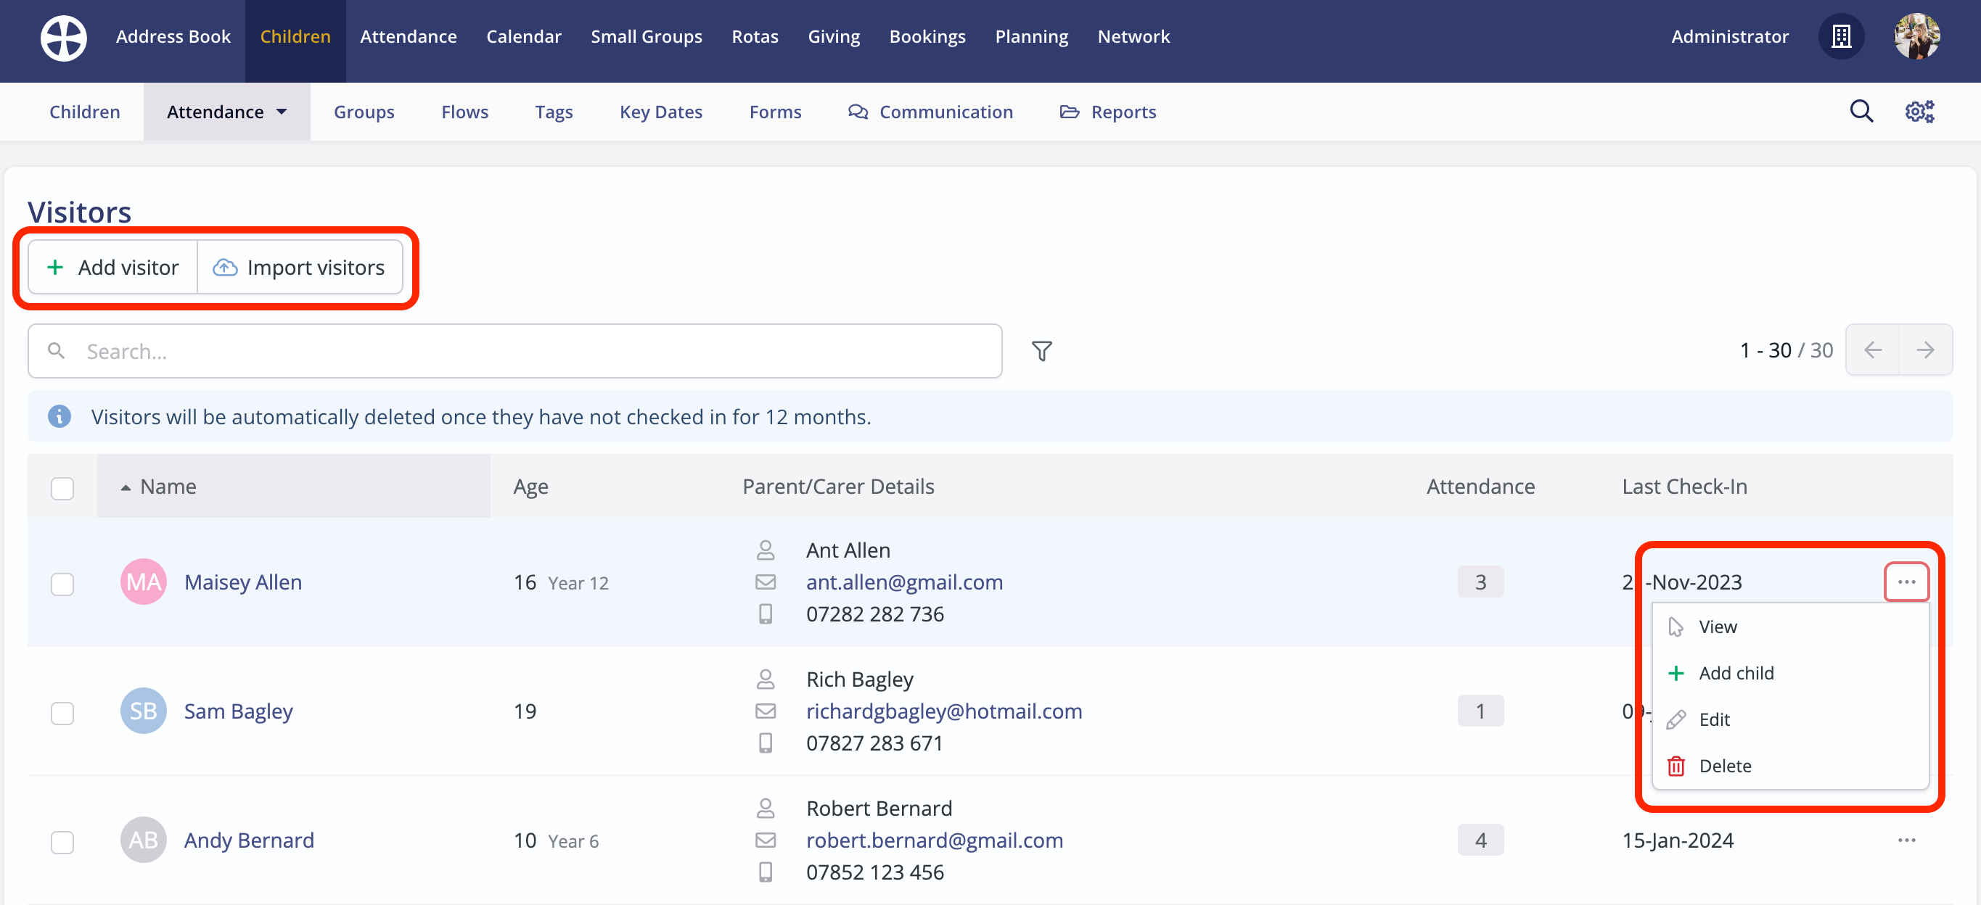Go to next page arrow
Image resolution: width=1981 pixels, height=905 pixels.
tap(1925, 350)
